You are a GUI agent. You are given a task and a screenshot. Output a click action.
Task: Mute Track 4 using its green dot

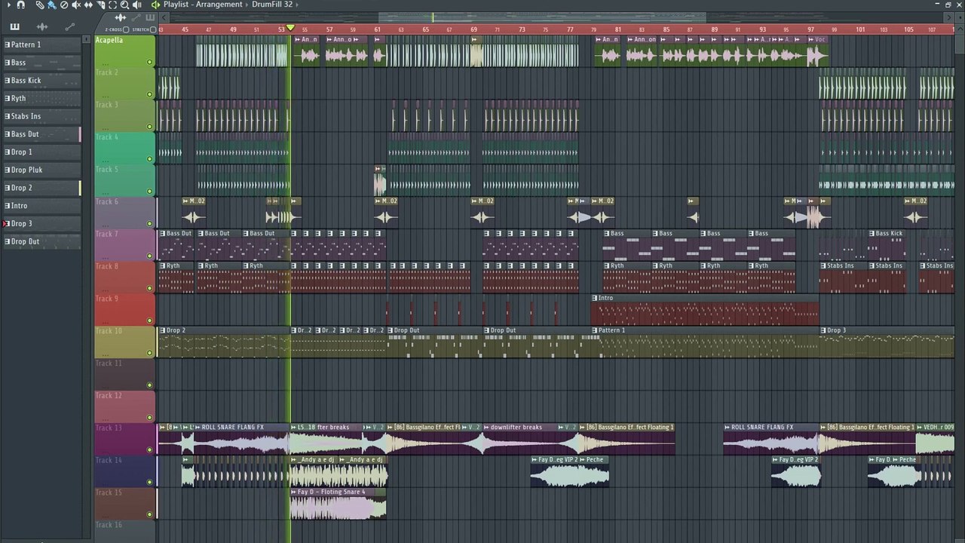coord(149,159)
